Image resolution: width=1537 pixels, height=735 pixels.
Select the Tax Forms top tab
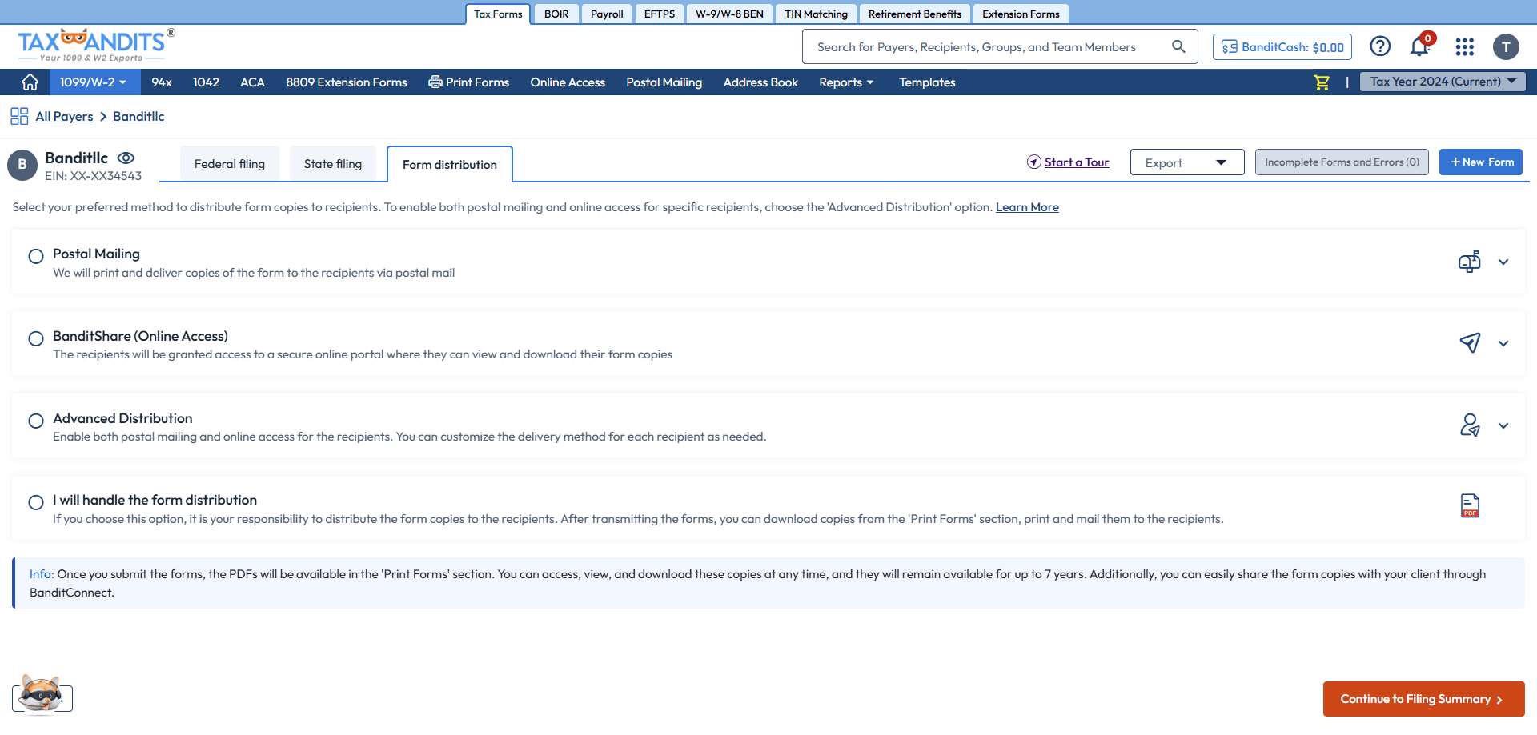(498, 14)
